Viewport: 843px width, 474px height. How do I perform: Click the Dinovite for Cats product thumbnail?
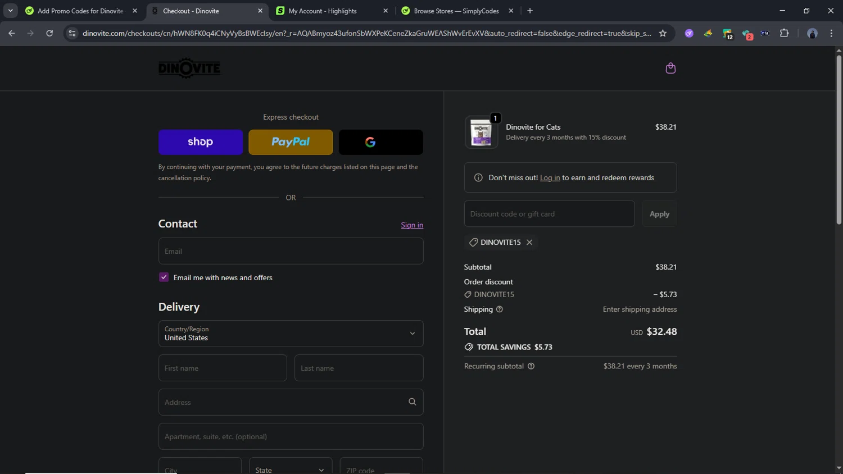point(481,133)
